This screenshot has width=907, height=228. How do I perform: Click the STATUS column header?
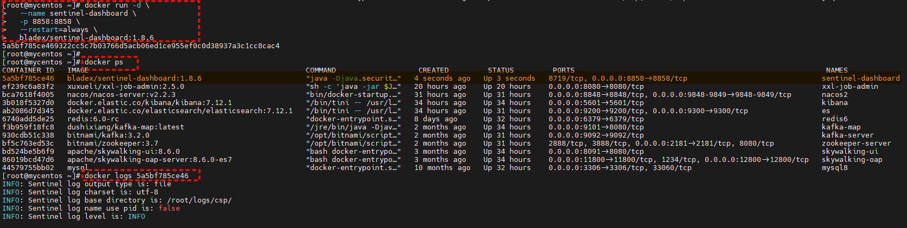[500, 70]
